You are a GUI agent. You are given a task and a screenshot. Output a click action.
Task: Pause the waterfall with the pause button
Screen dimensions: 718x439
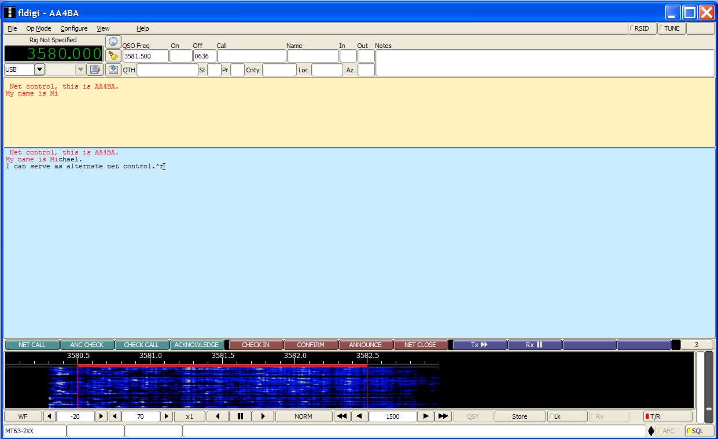[x=240, y=416]
